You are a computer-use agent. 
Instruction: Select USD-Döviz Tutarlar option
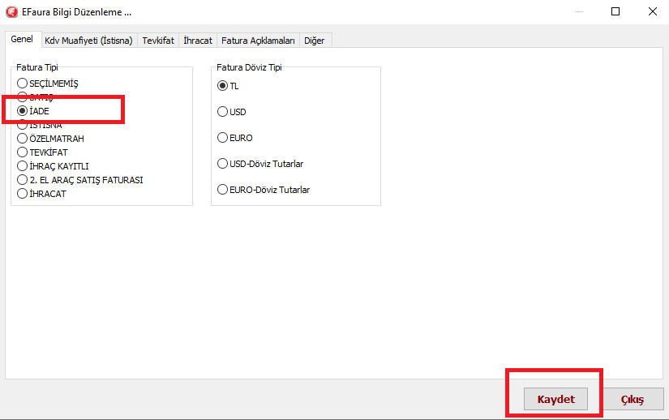[223, 164]
